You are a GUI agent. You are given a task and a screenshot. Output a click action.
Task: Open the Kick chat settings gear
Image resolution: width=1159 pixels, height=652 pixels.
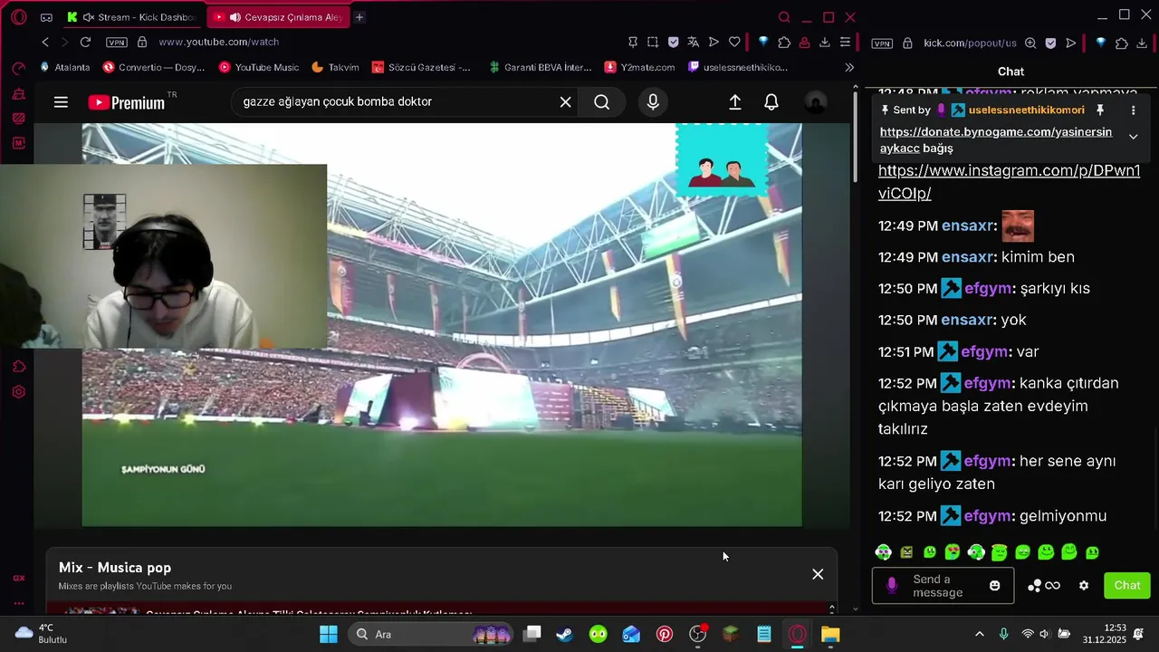click(x=1084, y=586)
